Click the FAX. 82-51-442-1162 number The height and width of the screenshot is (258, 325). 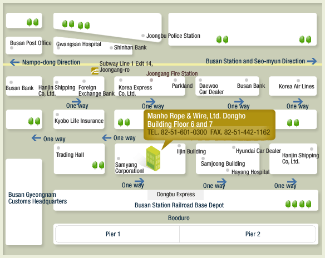click(x=240, y=132)
